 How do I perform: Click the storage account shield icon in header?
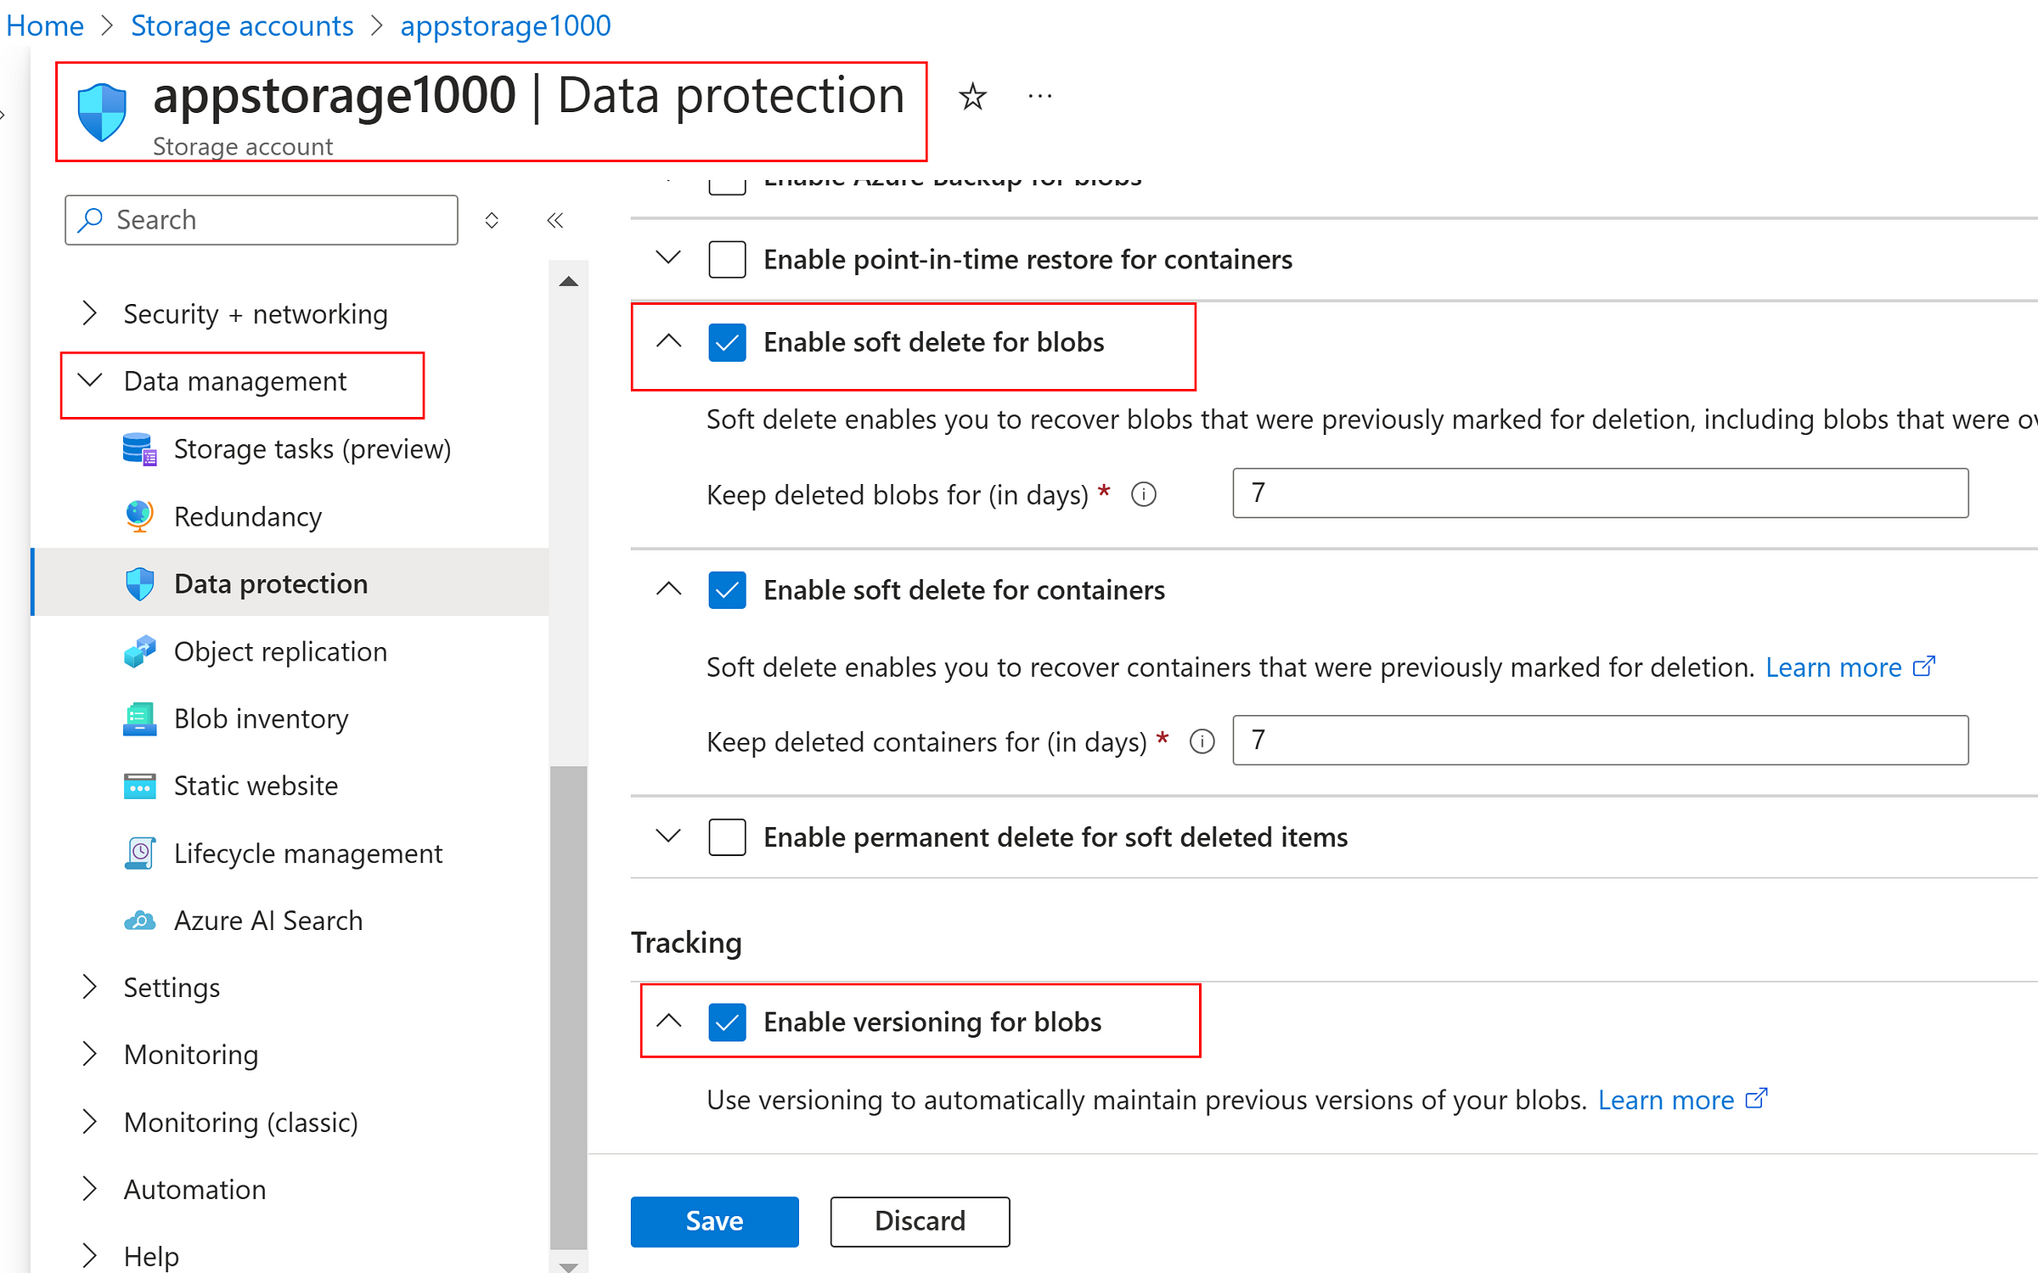pyautogui.click(x=102, y=111)
